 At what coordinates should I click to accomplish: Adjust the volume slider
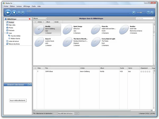click(141, 13)
